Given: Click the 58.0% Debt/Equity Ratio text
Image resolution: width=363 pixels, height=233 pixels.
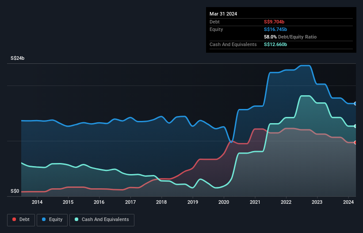Looking at the screenshot, I should (x=290, y=37).
